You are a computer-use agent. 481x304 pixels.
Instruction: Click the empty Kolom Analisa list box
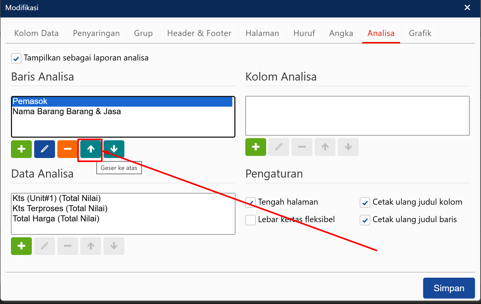click(357, 116)
